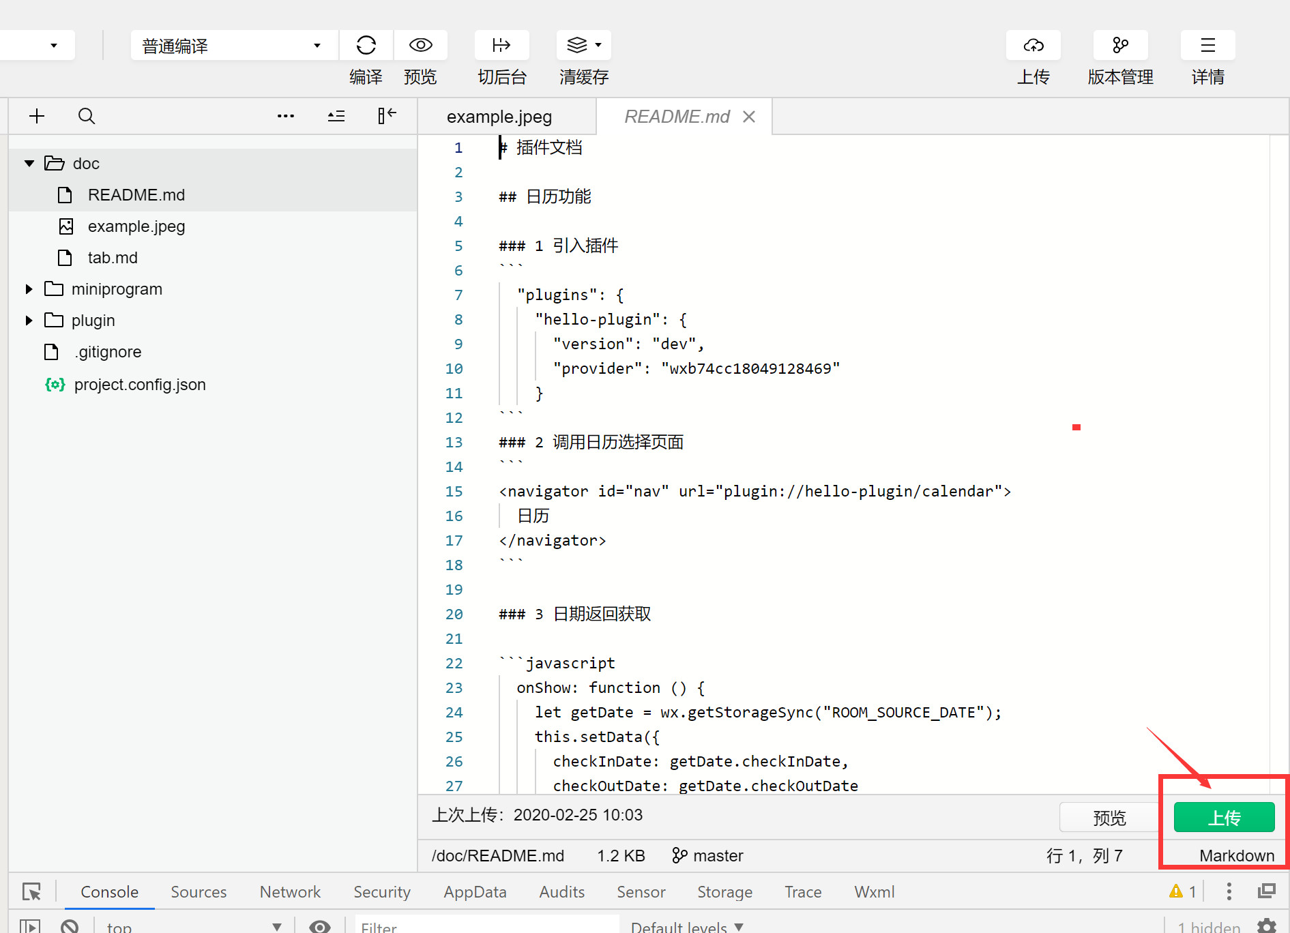Open the leftmost toolbar dropdown arrow
Screen dimensions: 1290x933
54,46
